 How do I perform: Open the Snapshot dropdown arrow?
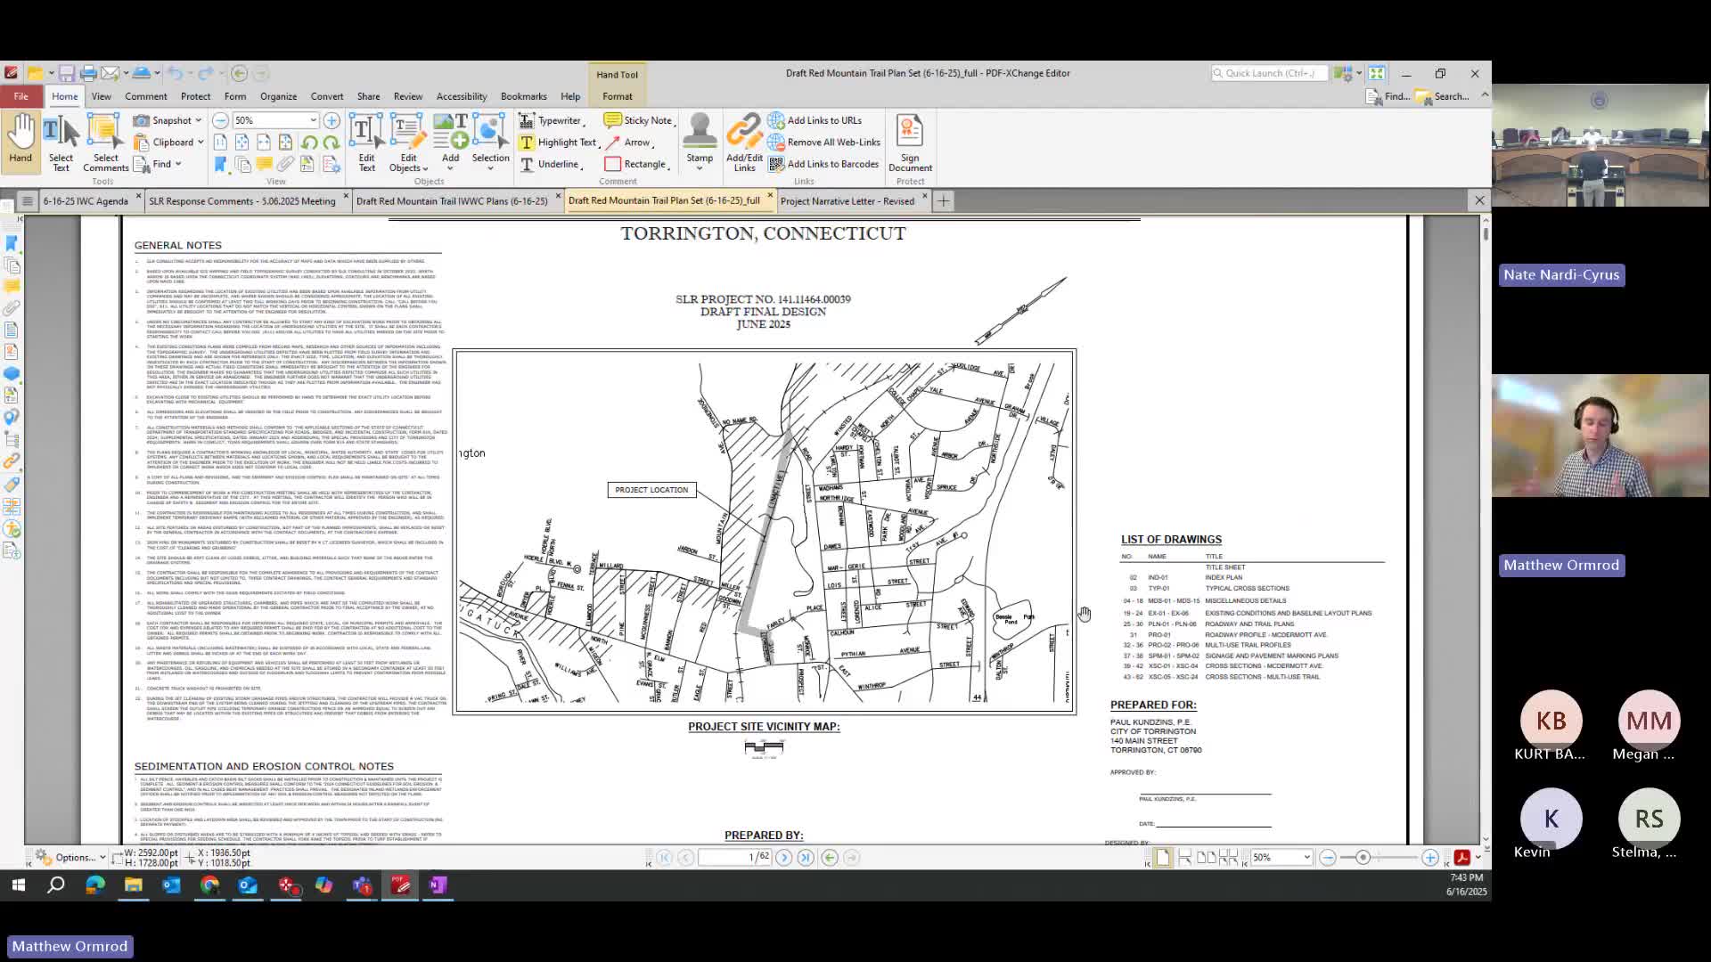198,120
